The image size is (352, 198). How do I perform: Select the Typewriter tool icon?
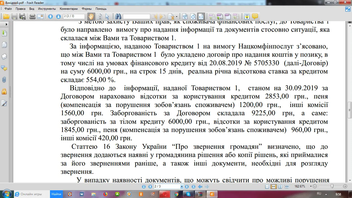(247, 16)
